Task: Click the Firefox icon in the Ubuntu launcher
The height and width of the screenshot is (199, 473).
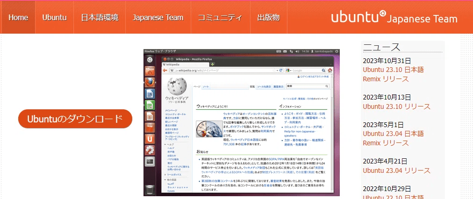Action: pyautogui.click(x=149, y=82)
